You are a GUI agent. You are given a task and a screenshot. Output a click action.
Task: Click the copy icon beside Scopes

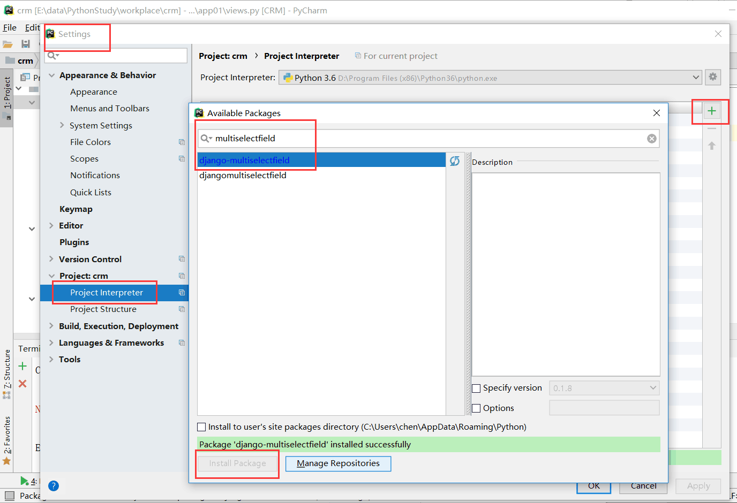tap(182, 159)
